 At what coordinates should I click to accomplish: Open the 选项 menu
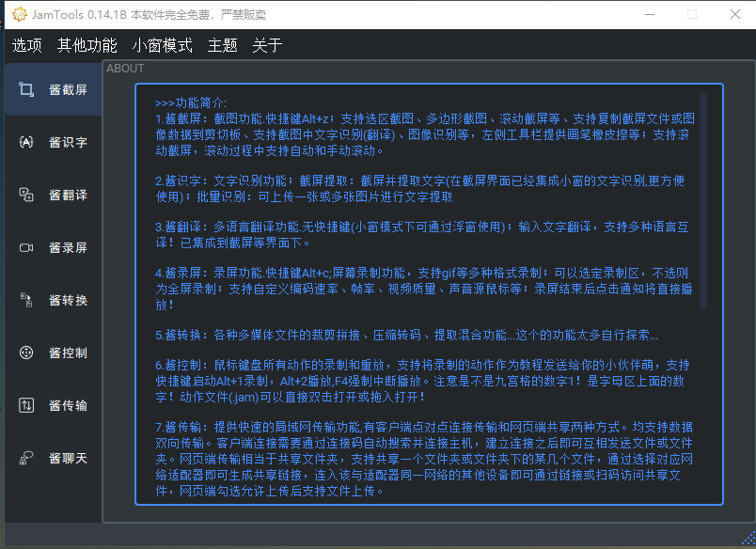pyautogui.click(x=27, y=45)
